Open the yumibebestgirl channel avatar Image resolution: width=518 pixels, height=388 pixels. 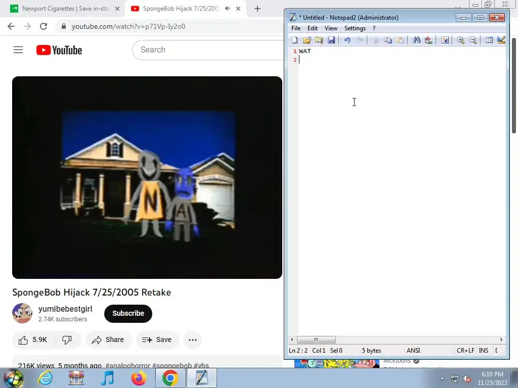(22, 313)
